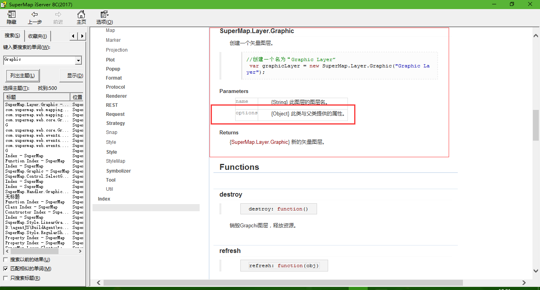540x290 pixels.
Task: Sort results by the 标题 column header
Action: (x=37, y=97)
